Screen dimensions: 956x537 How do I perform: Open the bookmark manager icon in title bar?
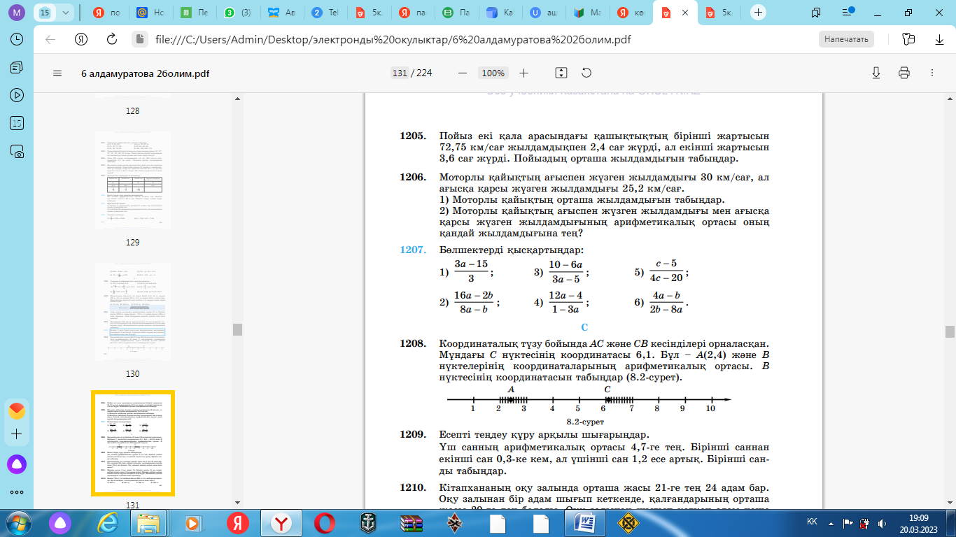point(816,12)
